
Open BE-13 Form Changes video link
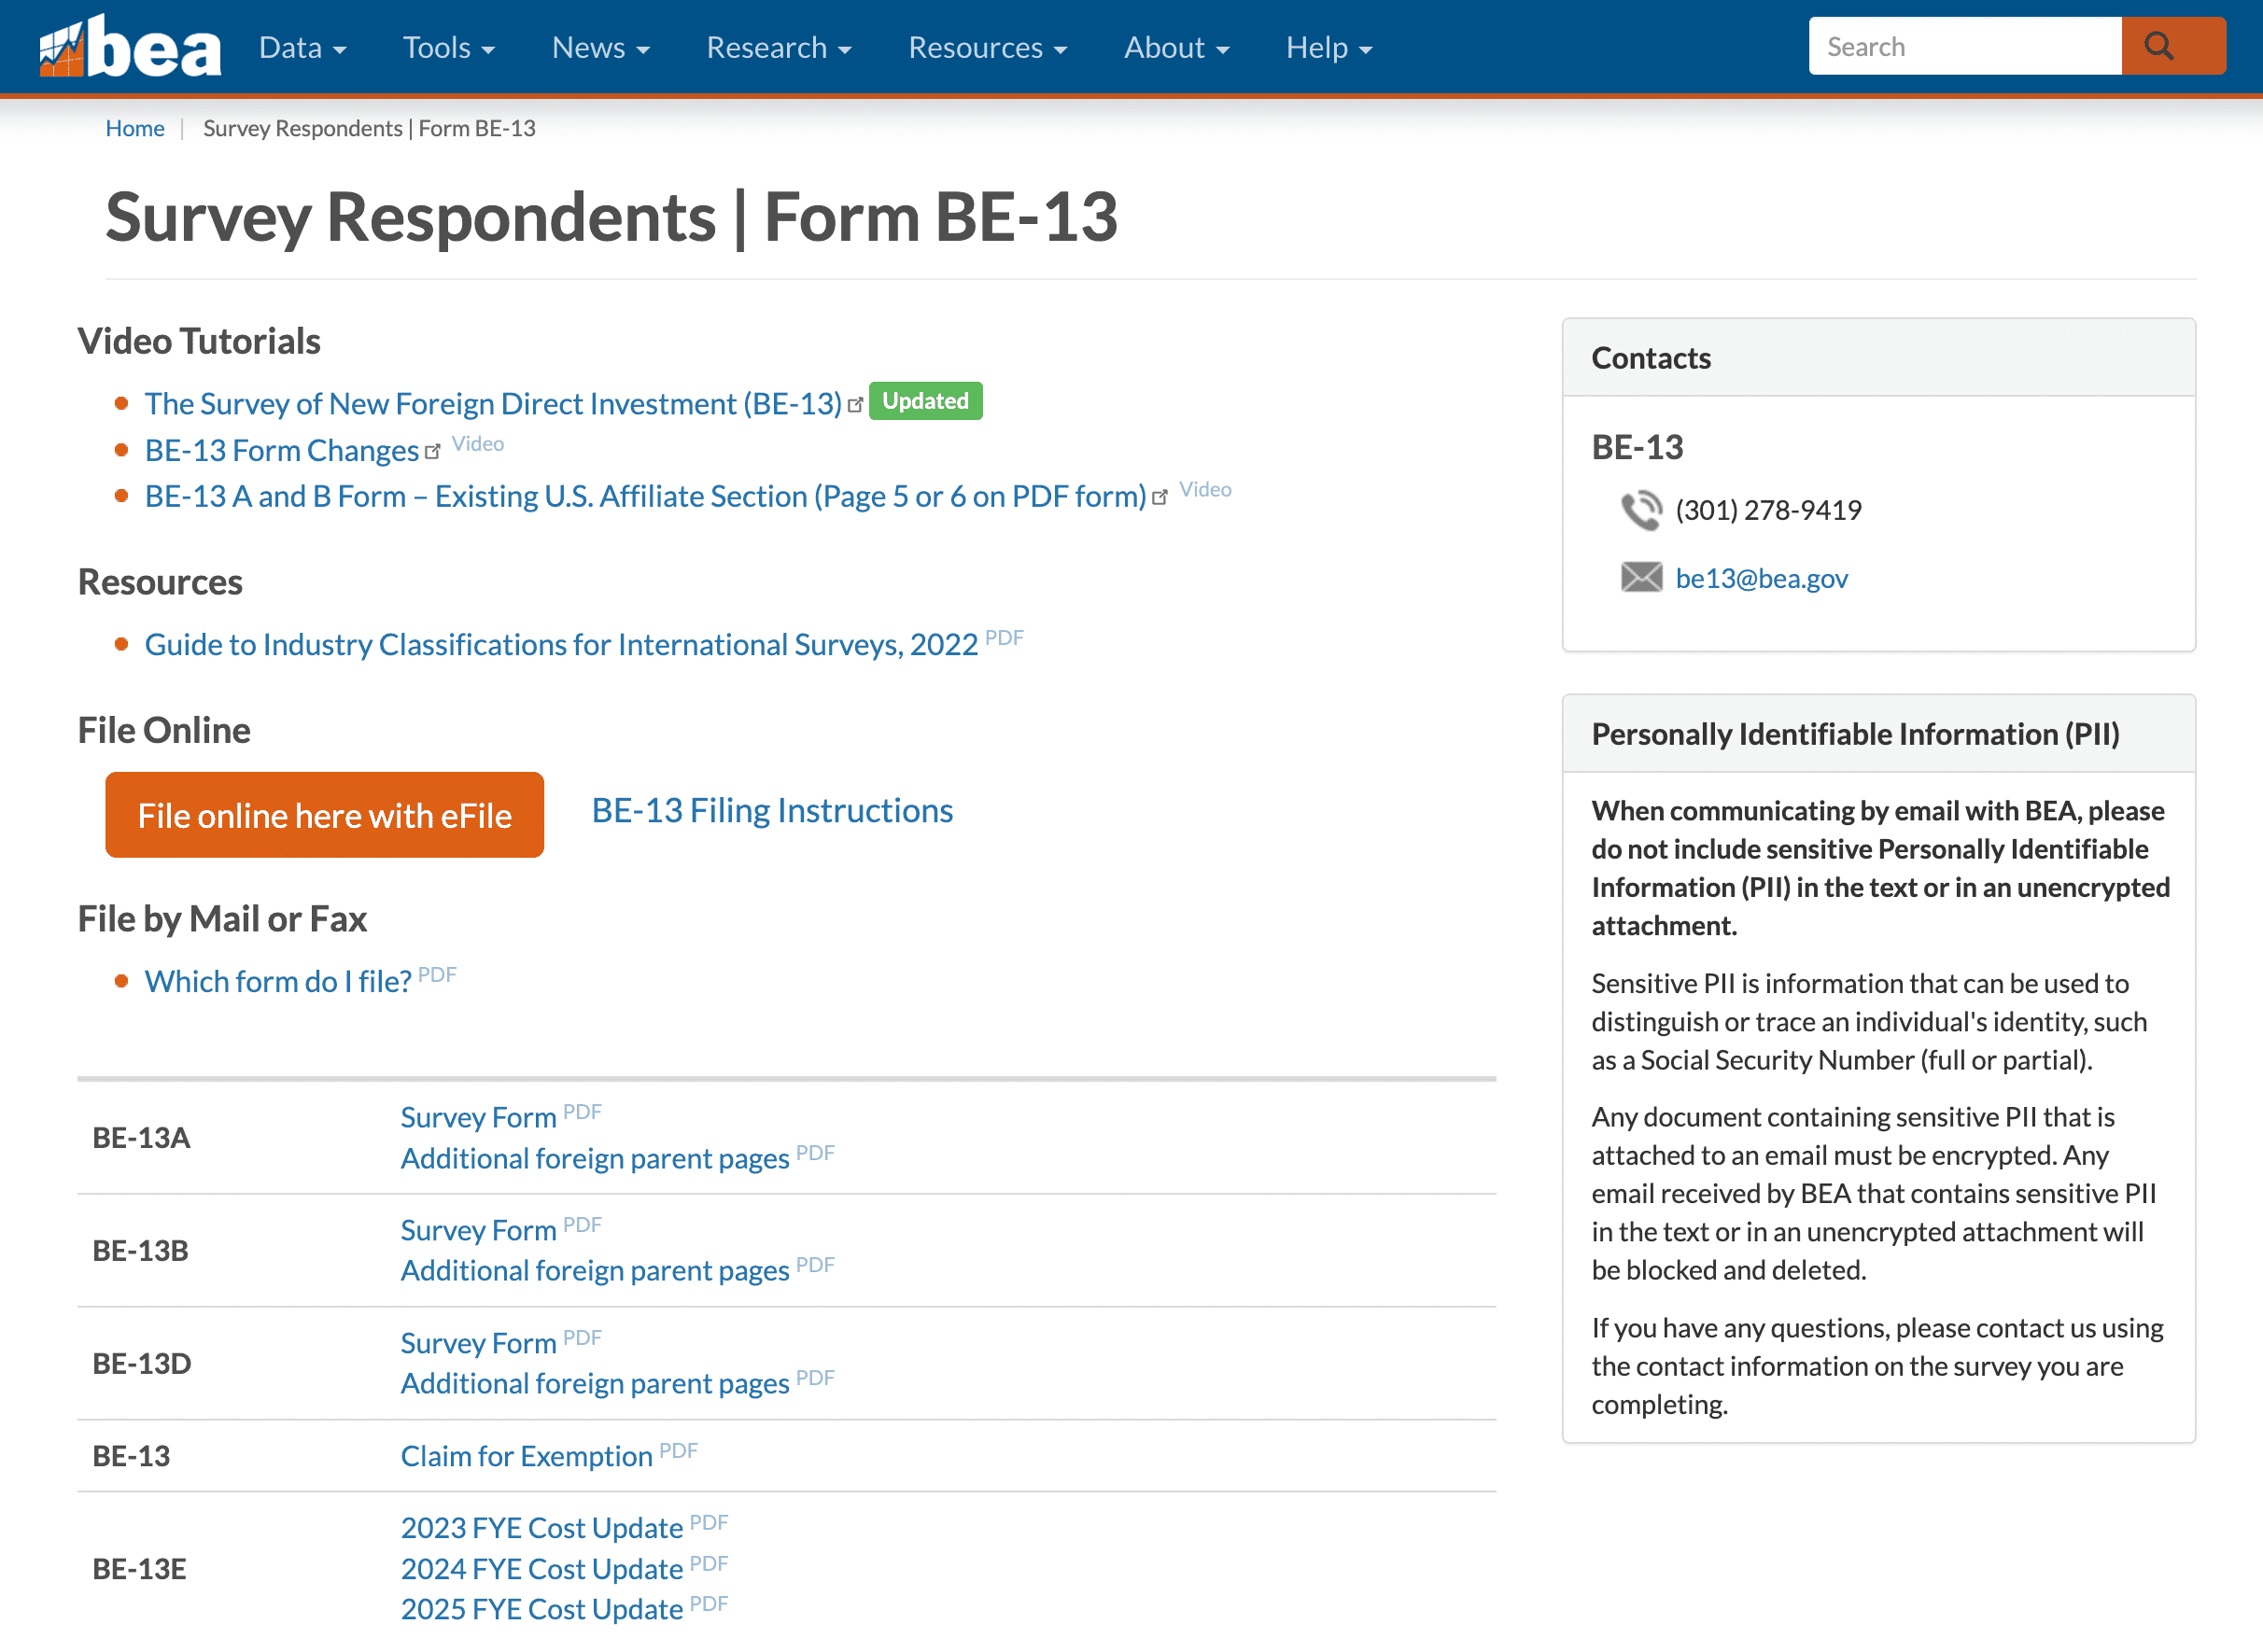(x=281, y=451)
